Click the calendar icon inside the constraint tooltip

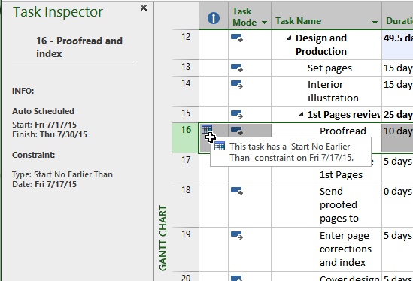(x=220, y=146)
